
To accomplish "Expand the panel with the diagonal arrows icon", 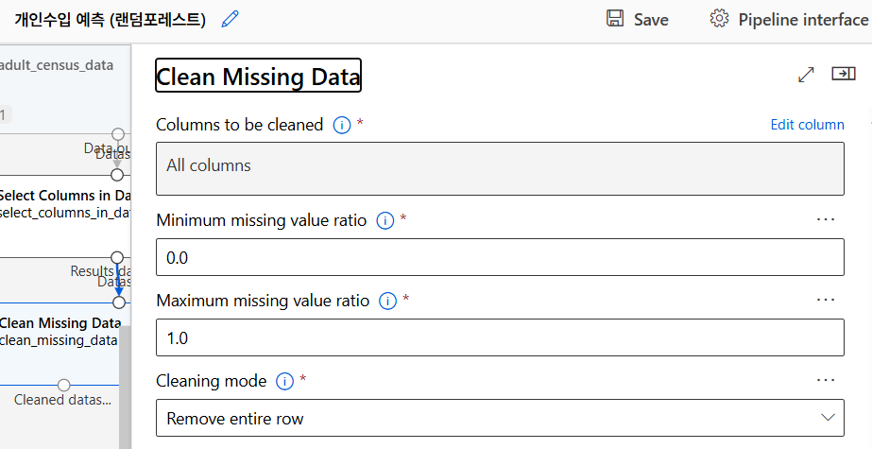I will pyautogui.click(x=806, y=75).
